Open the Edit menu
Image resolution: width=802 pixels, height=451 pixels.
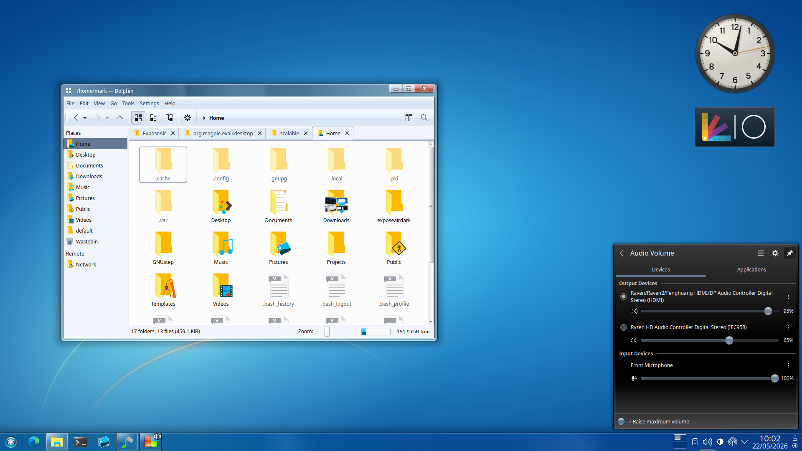click(84, 103)
